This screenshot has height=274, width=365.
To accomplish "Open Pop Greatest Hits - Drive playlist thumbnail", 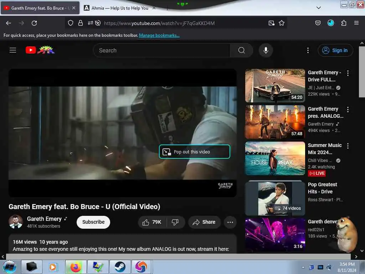I will coord(275,198).
